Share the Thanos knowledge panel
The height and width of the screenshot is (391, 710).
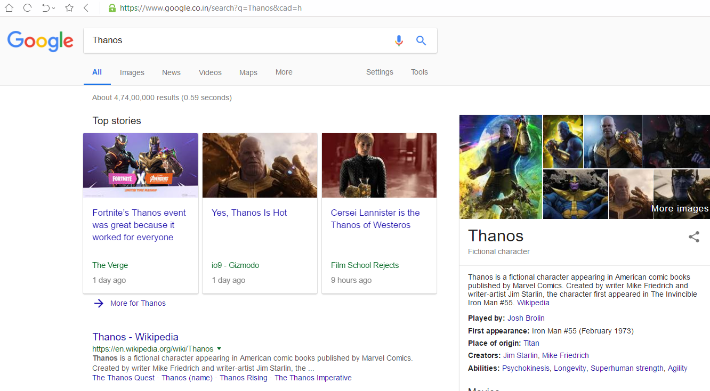click(x=693, y=237)
